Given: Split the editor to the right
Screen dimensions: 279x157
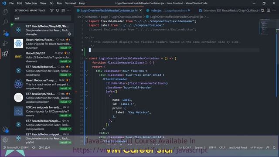Looking at the screenshot, I should [x=269, y=10].
